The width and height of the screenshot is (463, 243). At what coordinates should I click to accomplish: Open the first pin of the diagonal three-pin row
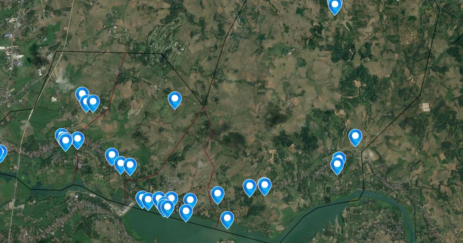click(112, 156)
